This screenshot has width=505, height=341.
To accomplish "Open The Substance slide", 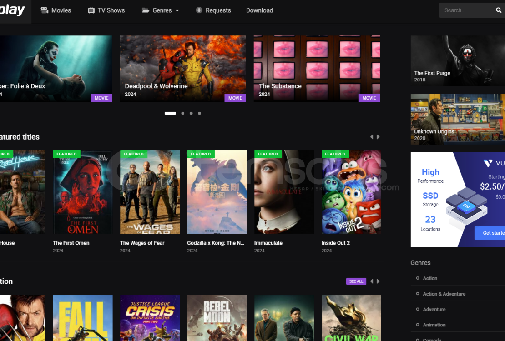I will 317,69.
